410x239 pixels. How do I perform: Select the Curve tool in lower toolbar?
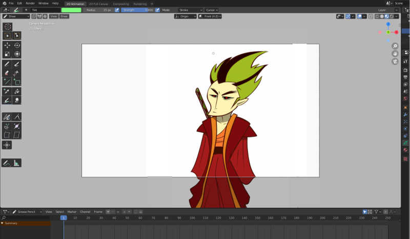coord(17,117)
